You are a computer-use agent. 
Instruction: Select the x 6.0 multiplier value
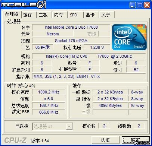[x=49, y=99]
